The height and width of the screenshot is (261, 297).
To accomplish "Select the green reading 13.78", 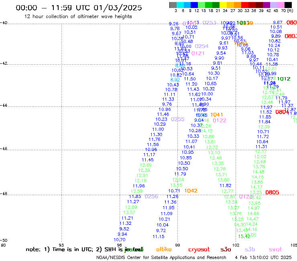I will pos(259,167).
